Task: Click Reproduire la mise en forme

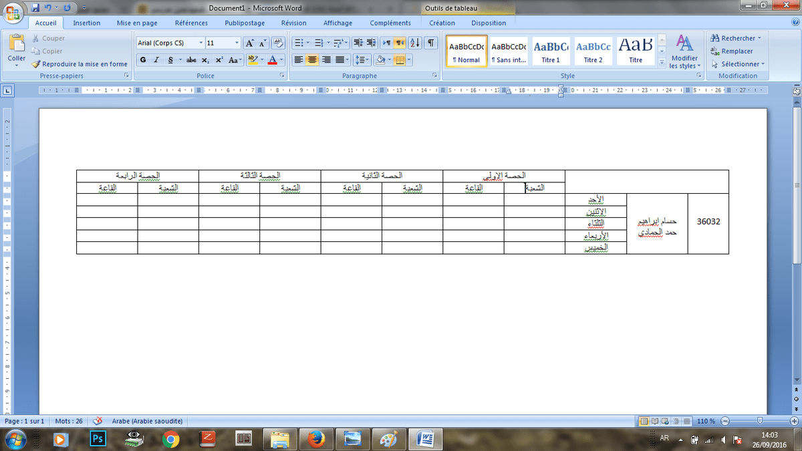Action: click(x=79, y=64)
